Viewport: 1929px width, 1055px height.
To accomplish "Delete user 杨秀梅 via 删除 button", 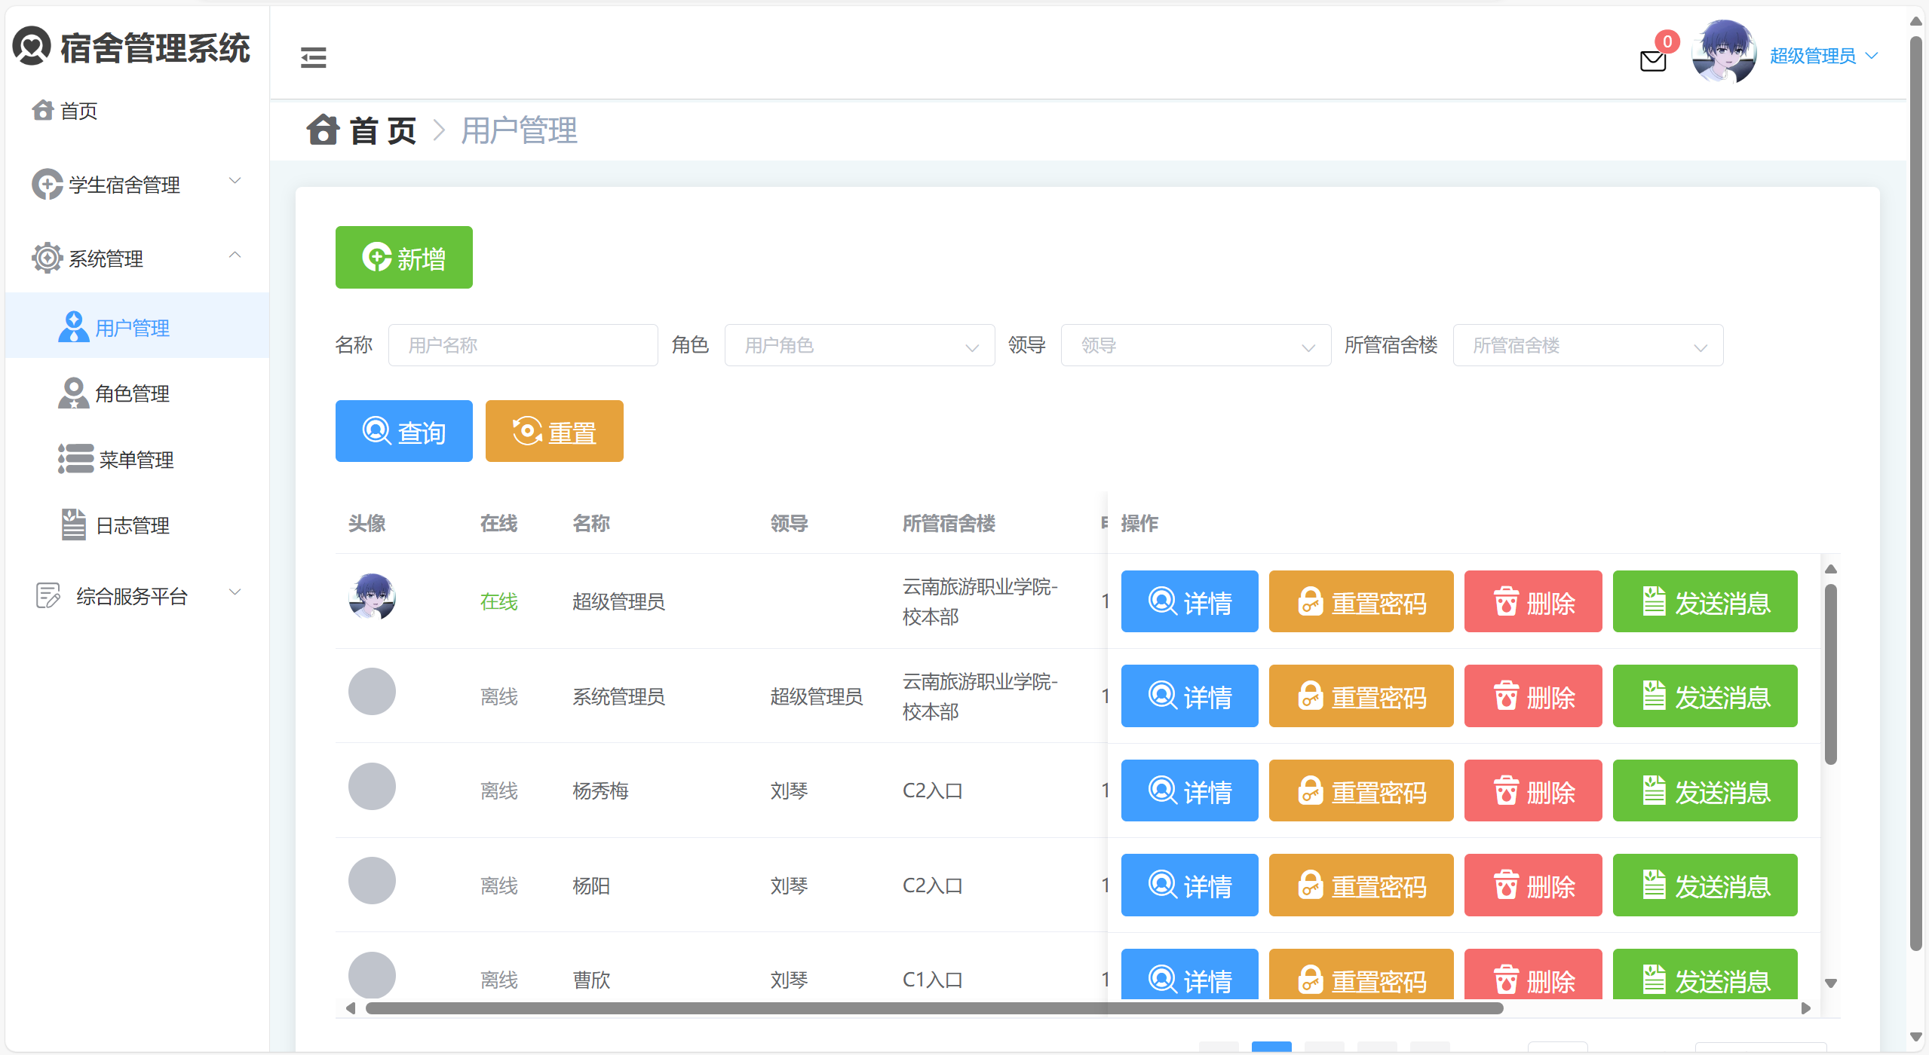I will coord(1532,790).
